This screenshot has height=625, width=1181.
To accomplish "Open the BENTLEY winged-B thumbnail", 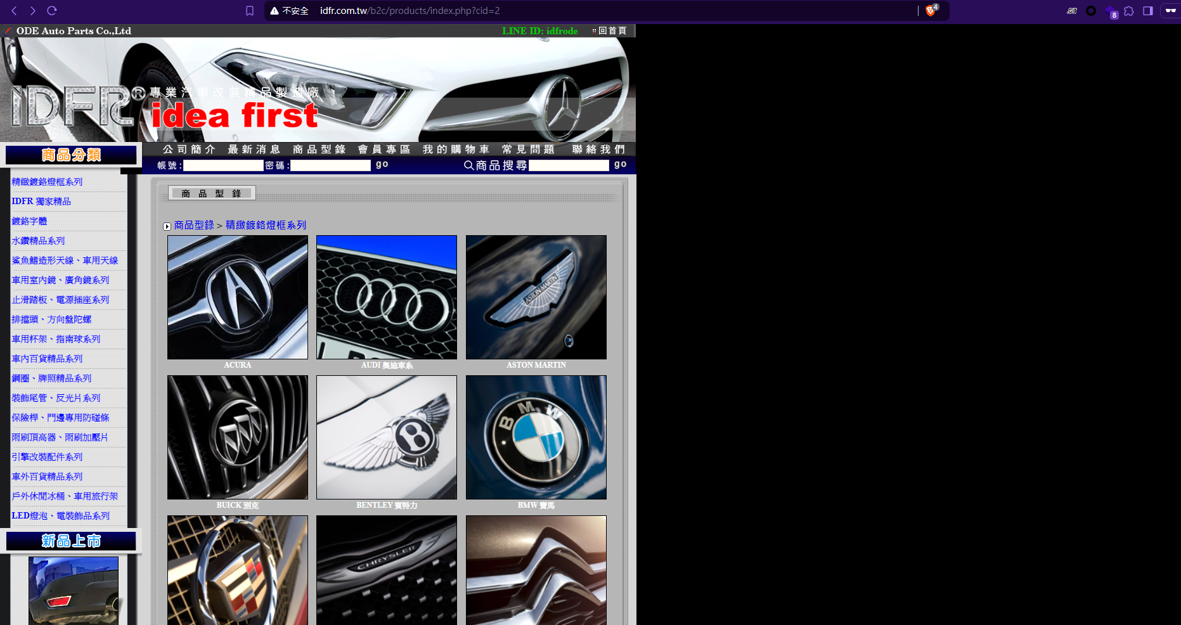I will pos(387,437).
